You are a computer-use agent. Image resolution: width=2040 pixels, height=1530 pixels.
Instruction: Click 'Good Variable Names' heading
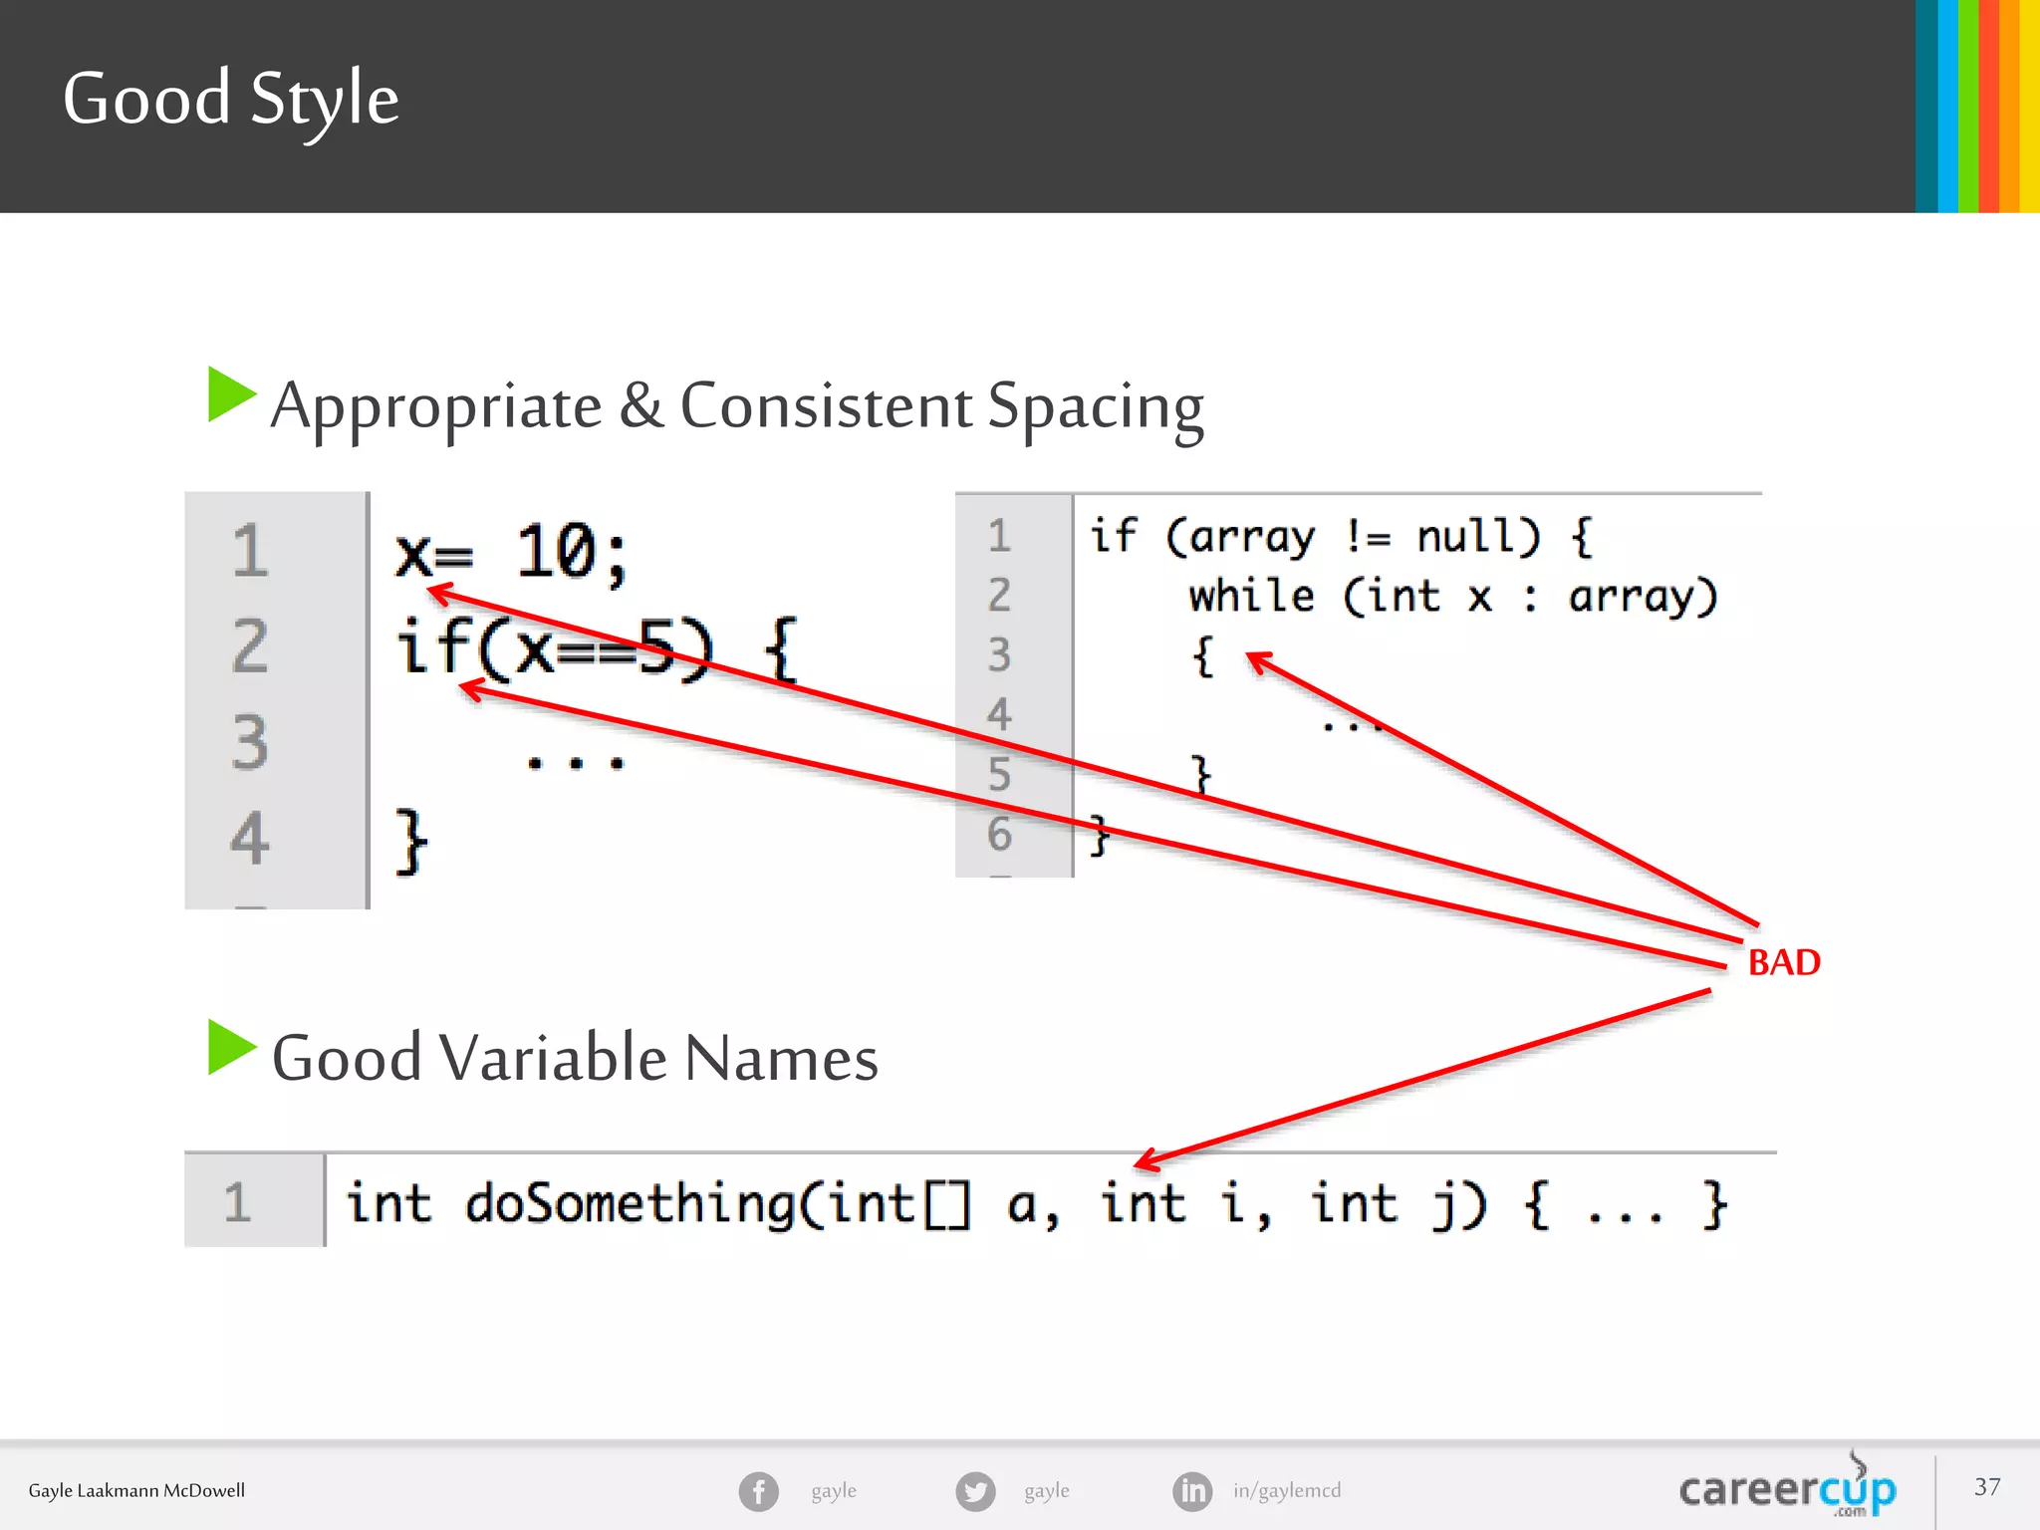click(575, 1057)
